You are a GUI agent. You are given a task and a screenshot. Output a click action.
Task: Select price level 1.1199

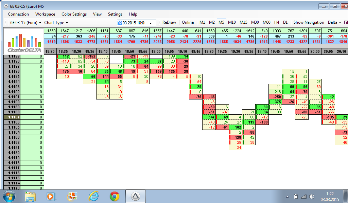tap(12, 56)
